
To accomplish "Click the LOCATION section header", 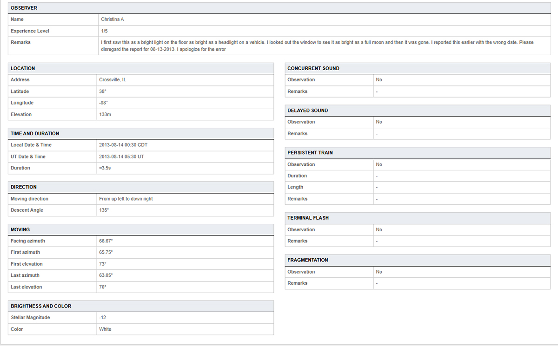I will 22,68.
